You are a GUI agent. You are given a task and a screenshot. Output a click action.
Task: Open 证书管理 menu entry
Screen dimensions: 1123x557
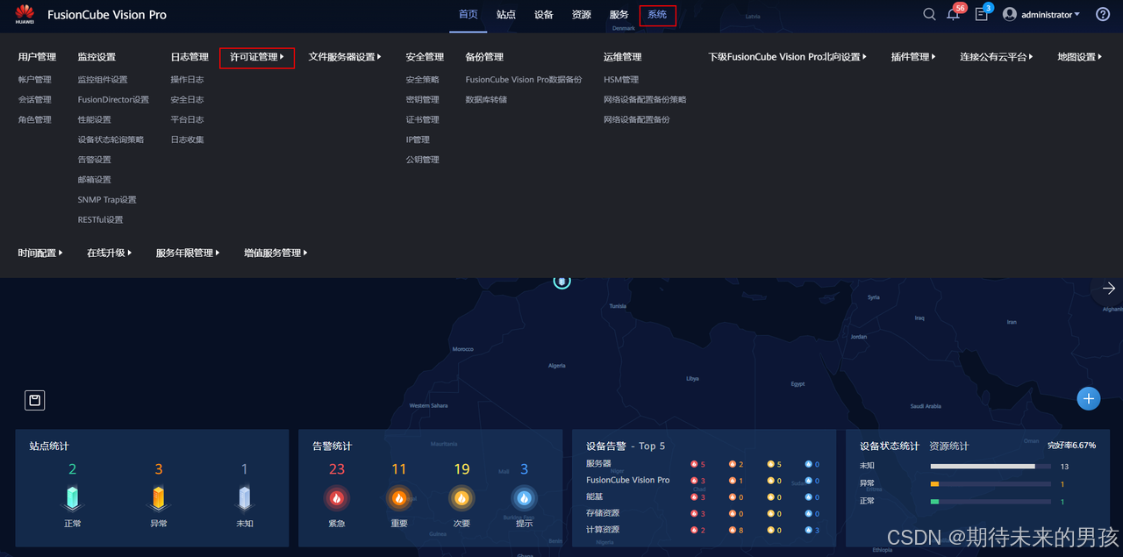422,120
